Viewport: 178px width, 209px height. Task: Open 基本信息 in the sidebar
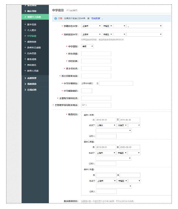[32, 24]
